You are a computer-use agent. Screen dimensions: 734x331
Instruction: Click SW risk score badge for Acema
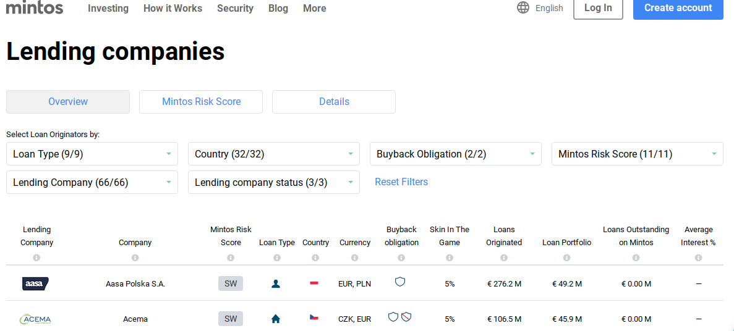pos(230,319)
